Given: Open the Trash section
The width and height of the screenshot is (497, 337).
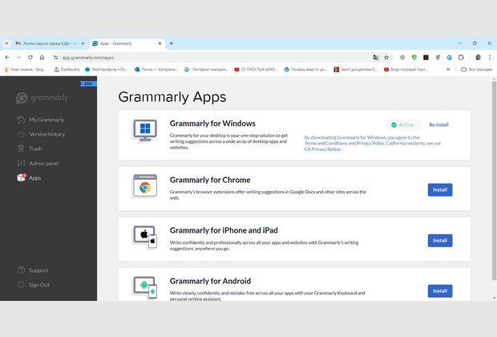Looking at the screenshot, I should point(30,148).
